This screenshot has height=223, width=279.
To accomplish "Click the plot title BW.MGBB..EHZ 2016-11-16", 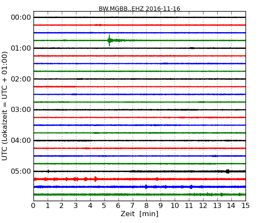I will coord(139,9).
